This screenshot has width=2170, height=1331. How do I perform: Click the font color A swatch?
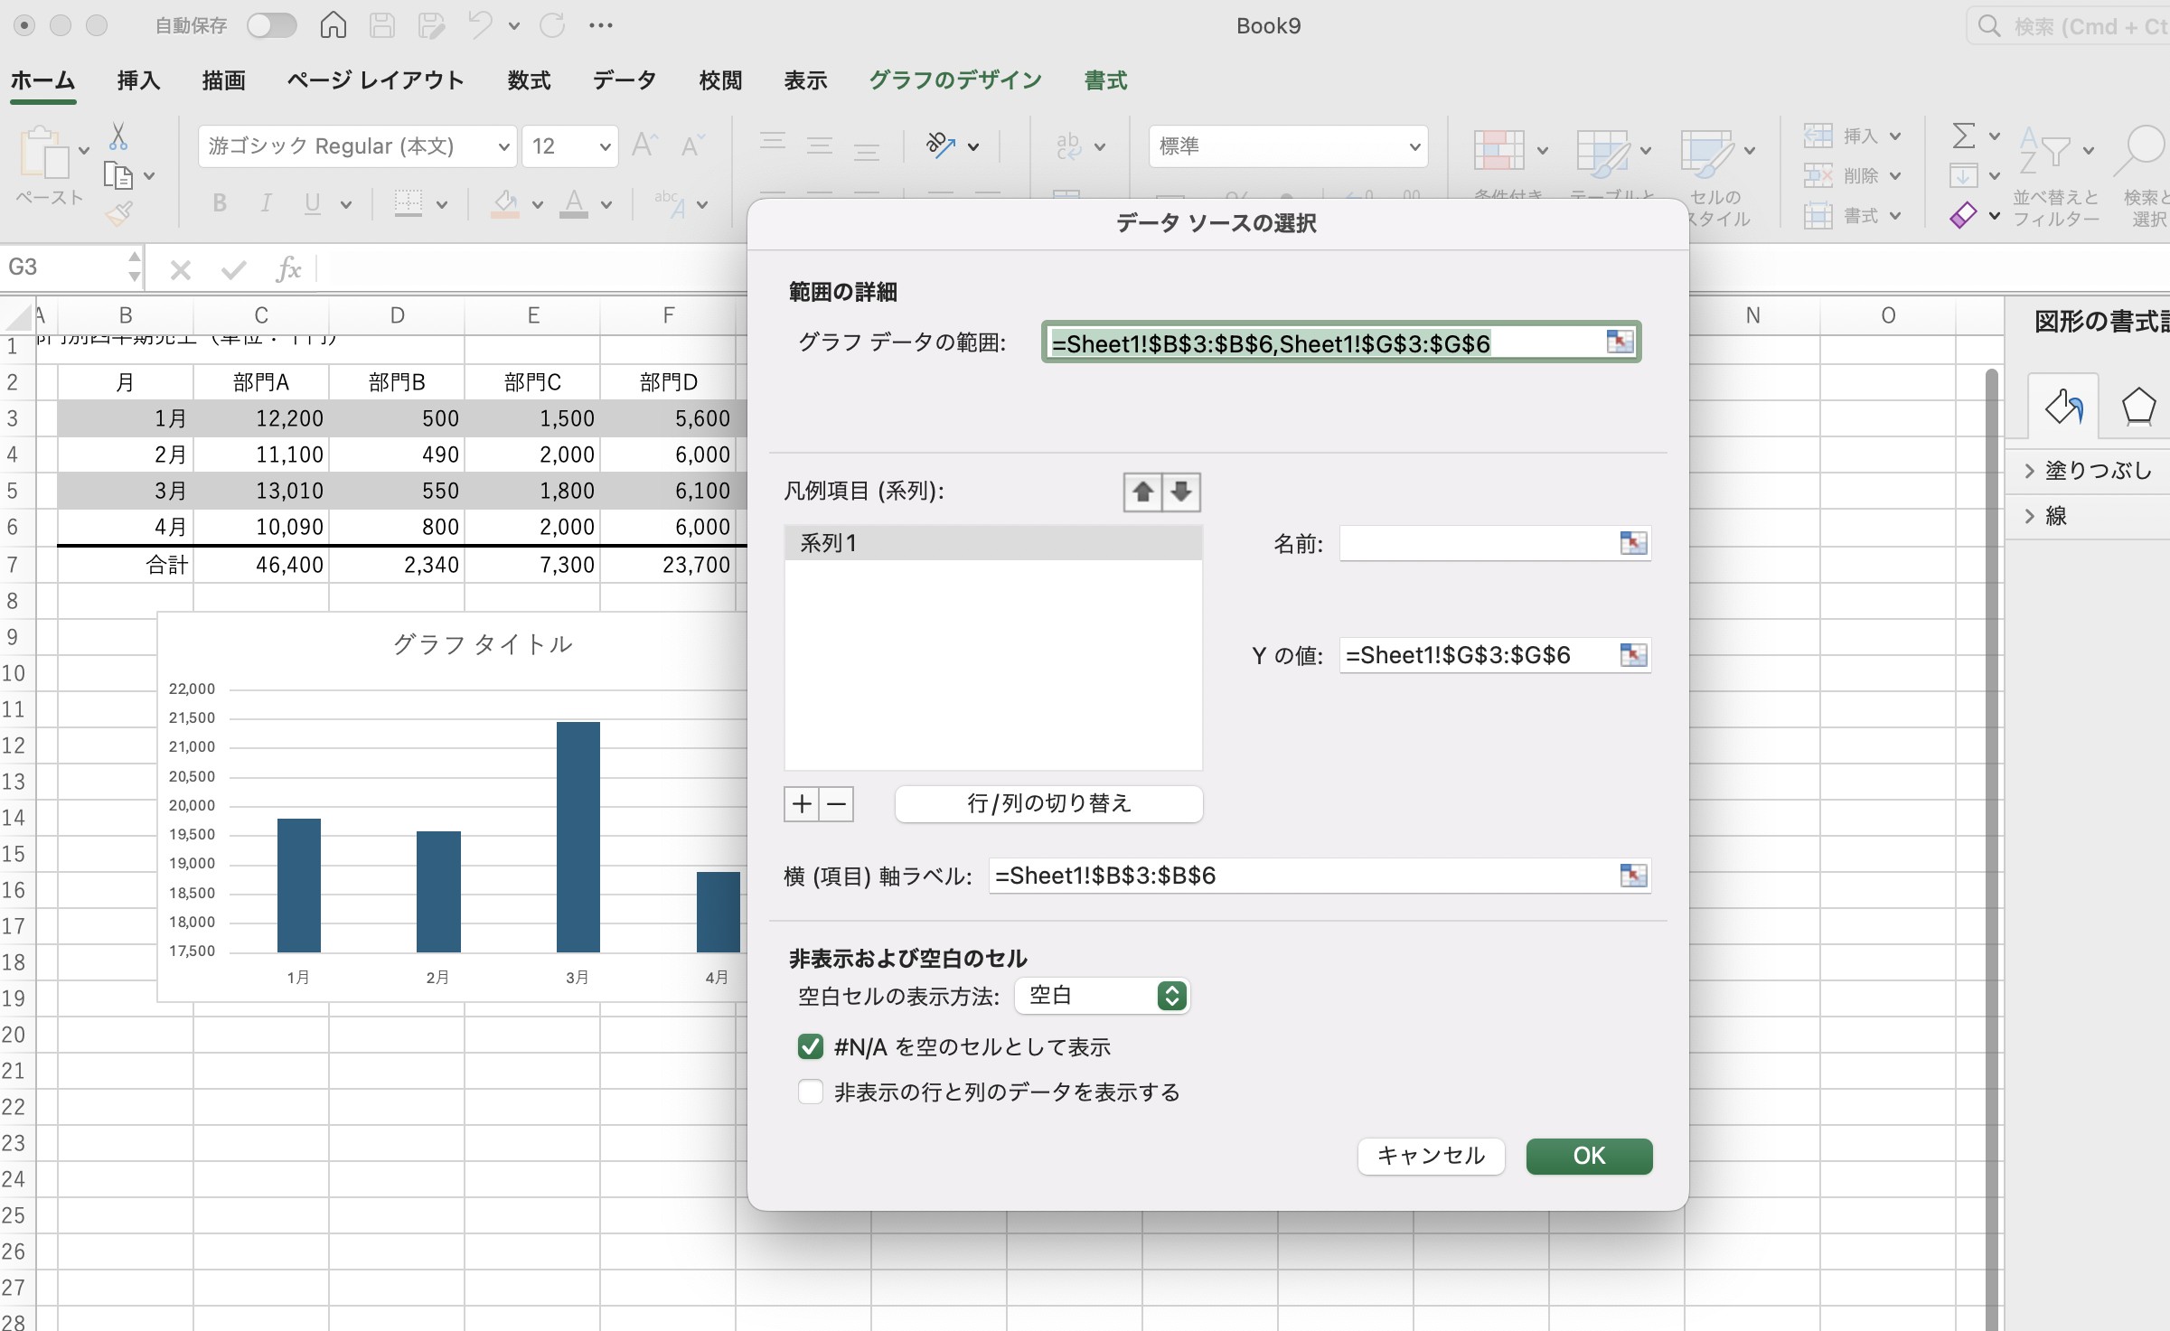573,204
